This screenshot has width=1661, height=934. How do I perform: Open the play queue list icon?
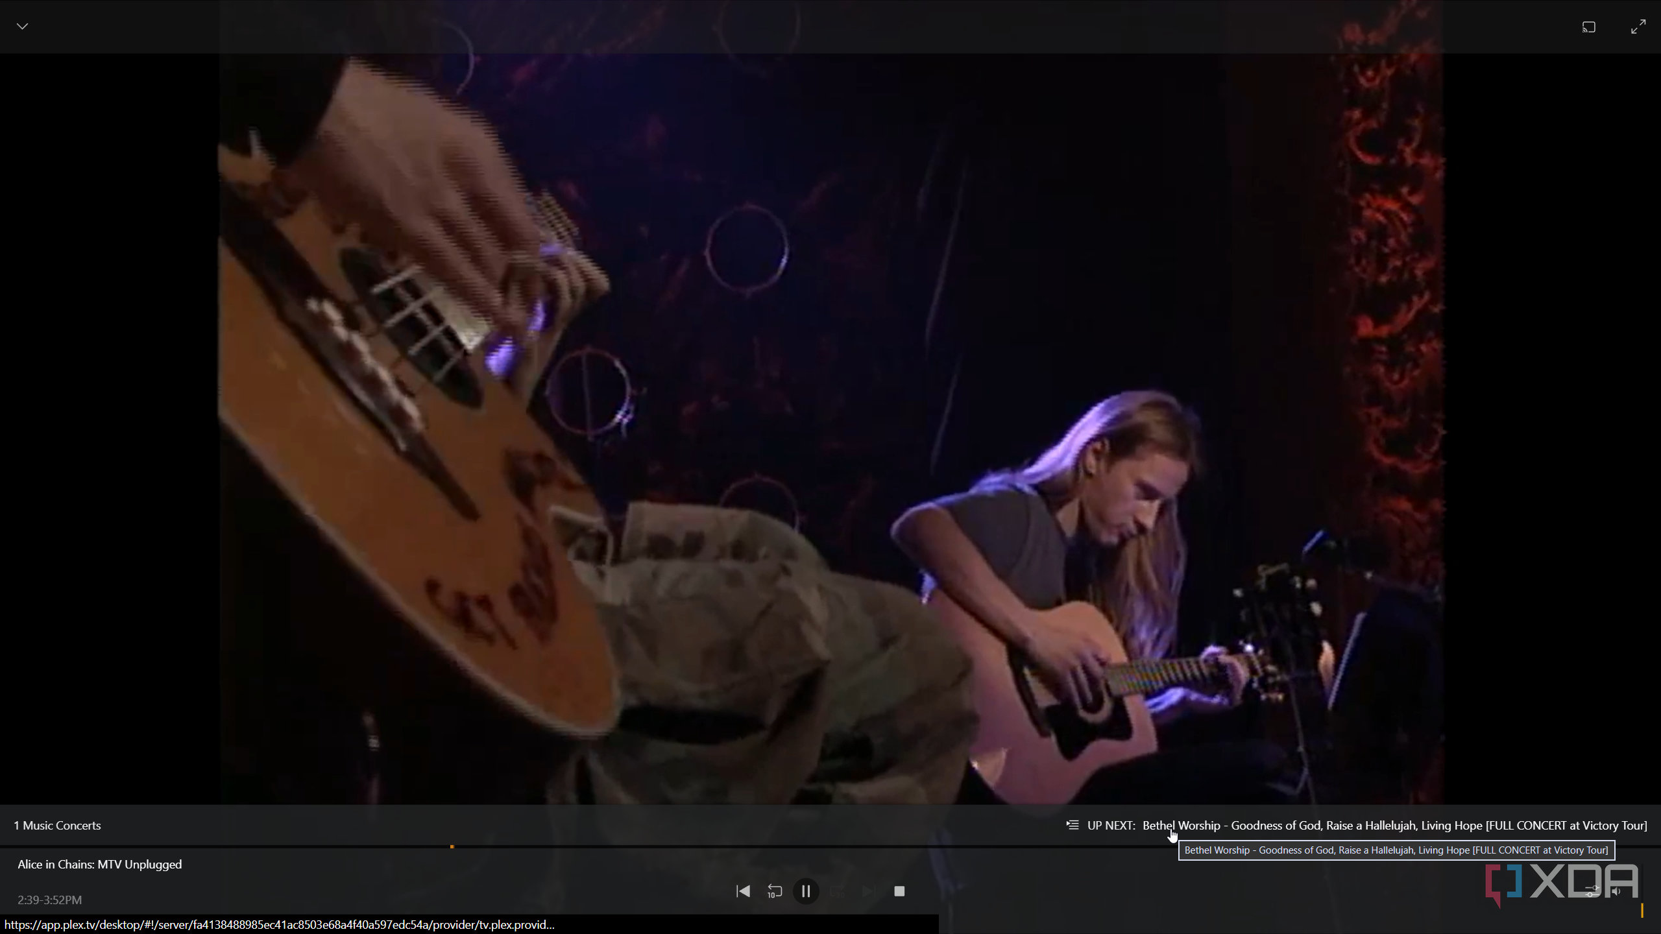pyautogui.click(x=1073, y=825)
